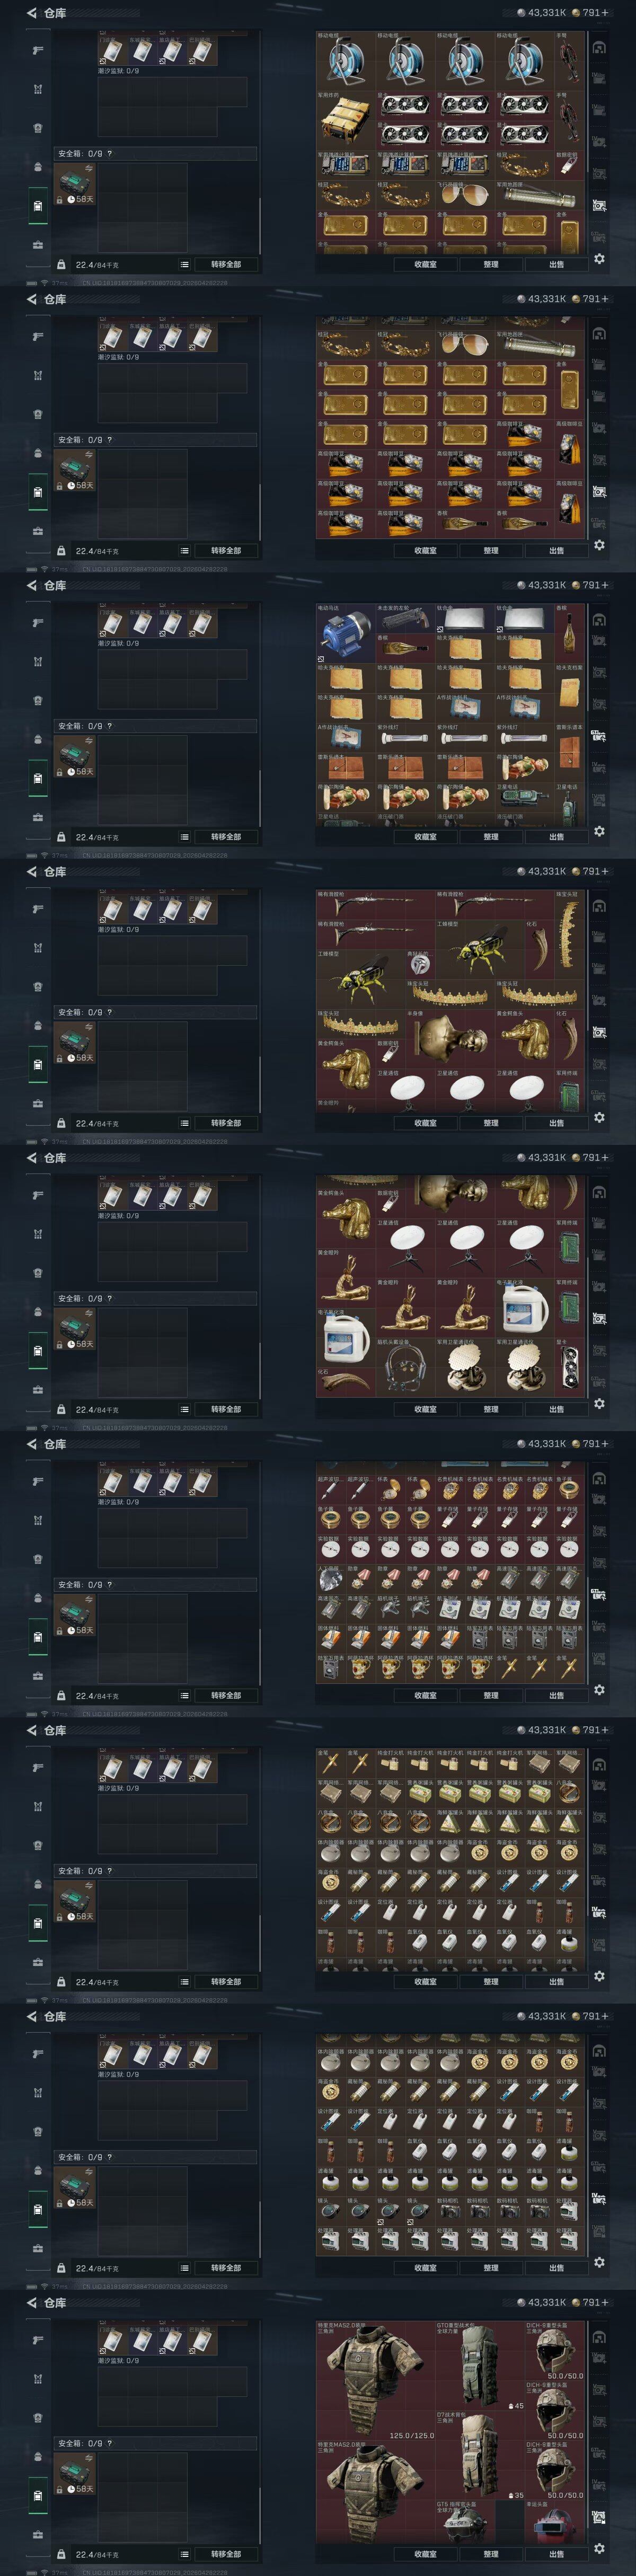Open weapons pistol category beside cable-reel inventory
This screenshot has width=636, height=2576.
[38, 50]
